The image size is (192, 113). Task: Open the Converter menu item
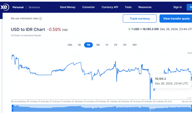click(x=88, y=7)
